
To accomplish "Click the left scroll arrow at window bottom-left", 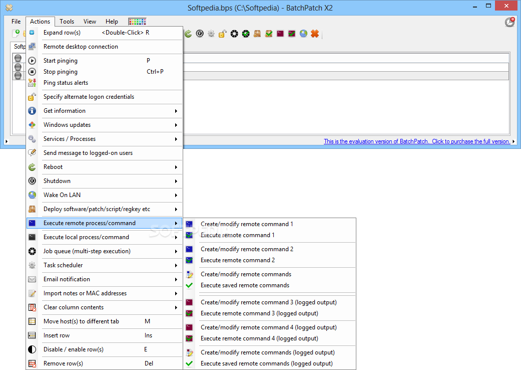I will tap(7, 141).
